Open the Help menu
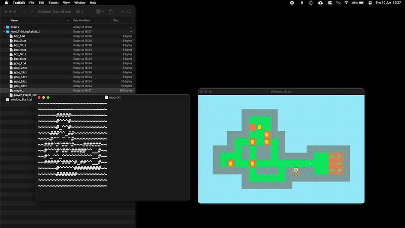The image size is (405, 228). coord(93,3)
